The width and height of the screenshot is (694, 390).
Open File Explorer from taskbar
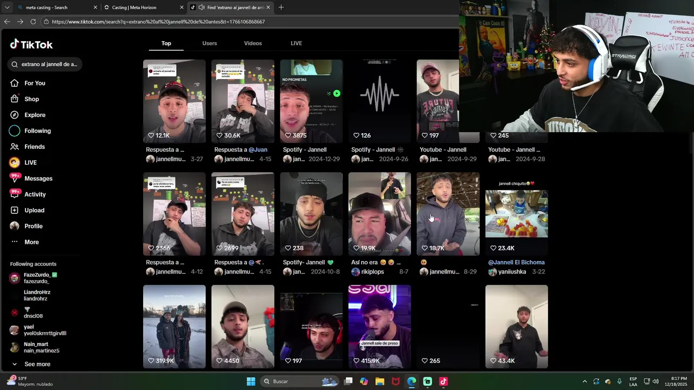(x=380, y=381)
